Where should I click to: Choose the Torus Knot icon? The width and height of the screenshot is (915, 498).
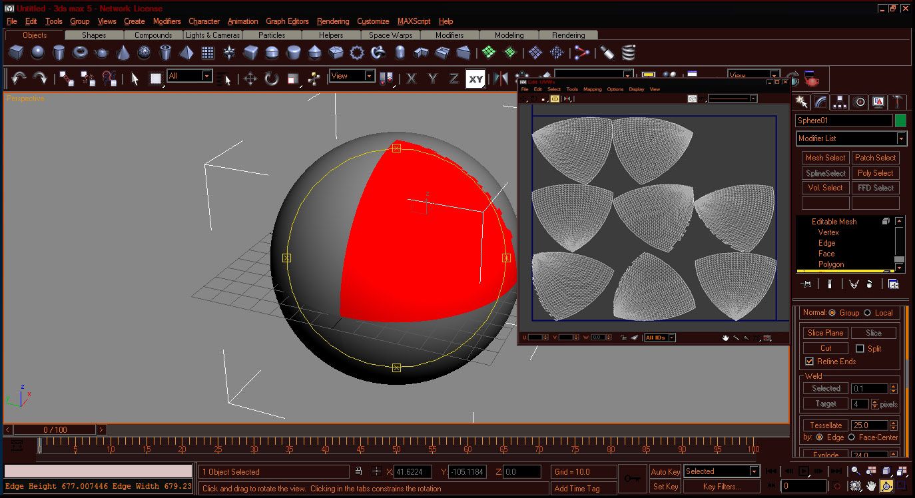click(x=378, y=53)
